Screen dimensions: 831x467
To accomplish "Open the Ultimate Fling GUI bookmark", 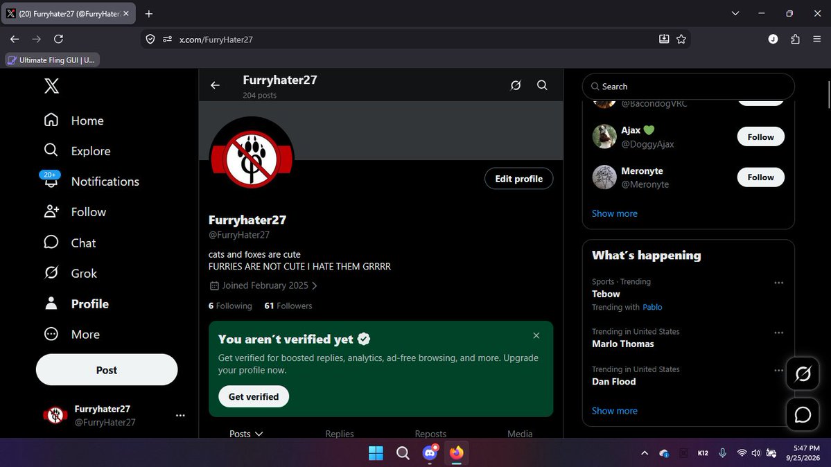I will click(x=52, y=60).
